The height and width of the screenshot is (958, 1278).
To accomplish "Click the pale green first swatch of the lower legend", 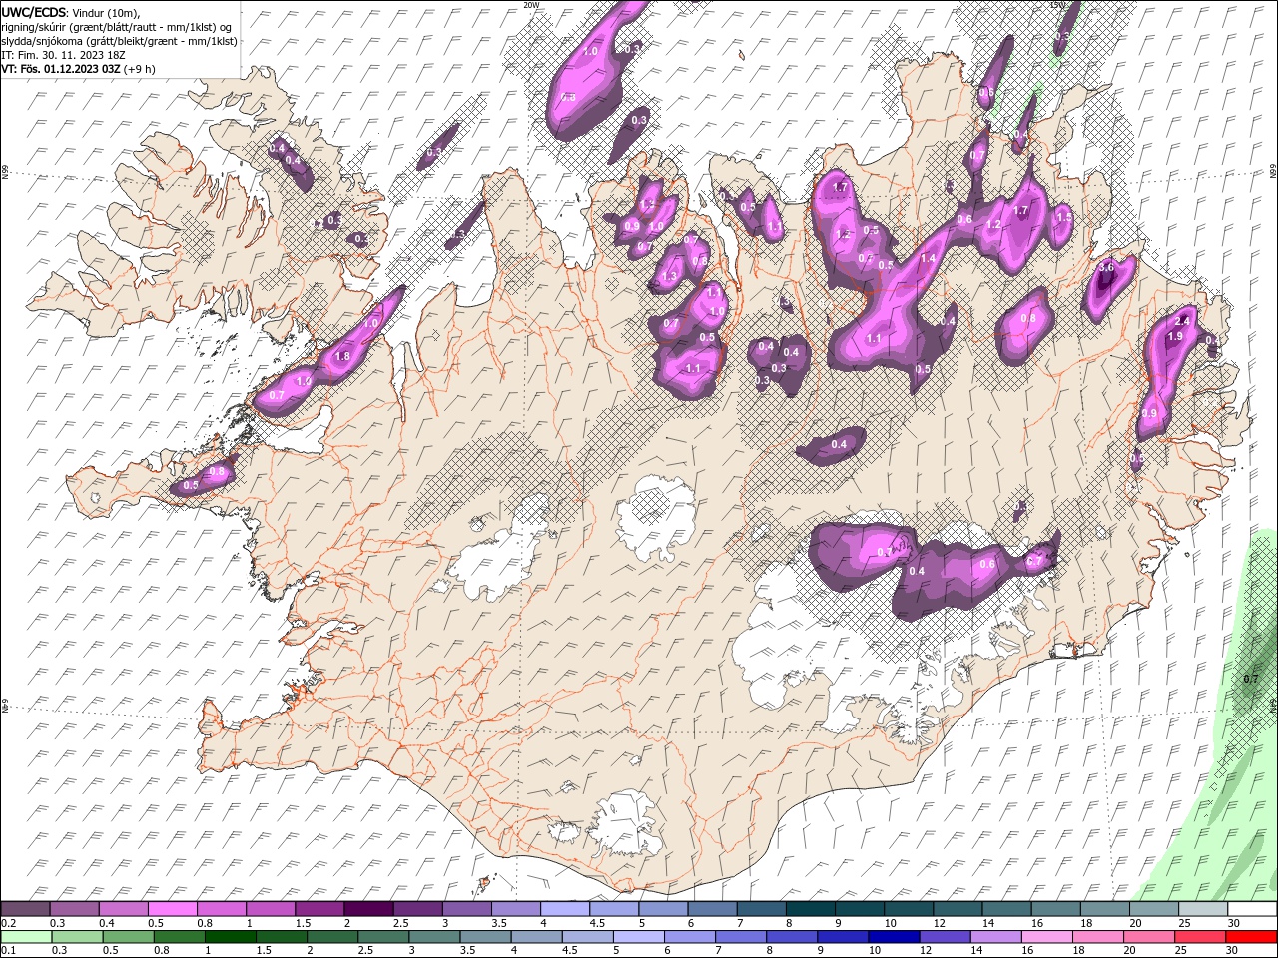I will [25, 937].
